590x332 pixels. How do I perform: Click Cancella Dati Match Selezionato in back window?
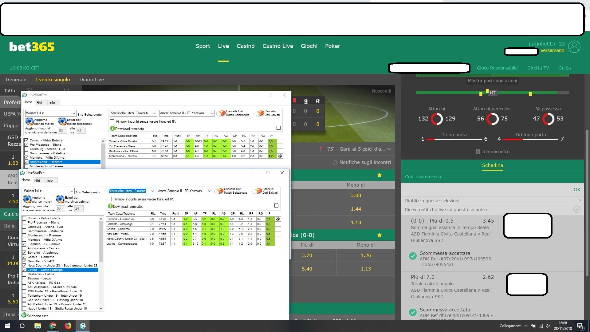pyautogui.click(x=221, y=113)
